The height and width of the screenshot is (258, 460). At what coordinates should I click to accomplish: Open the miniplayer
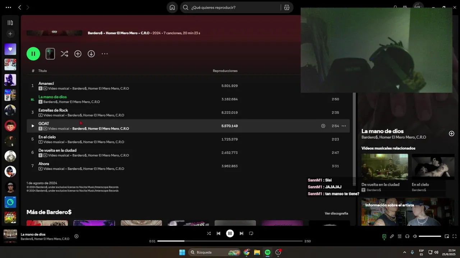[447, 236]
